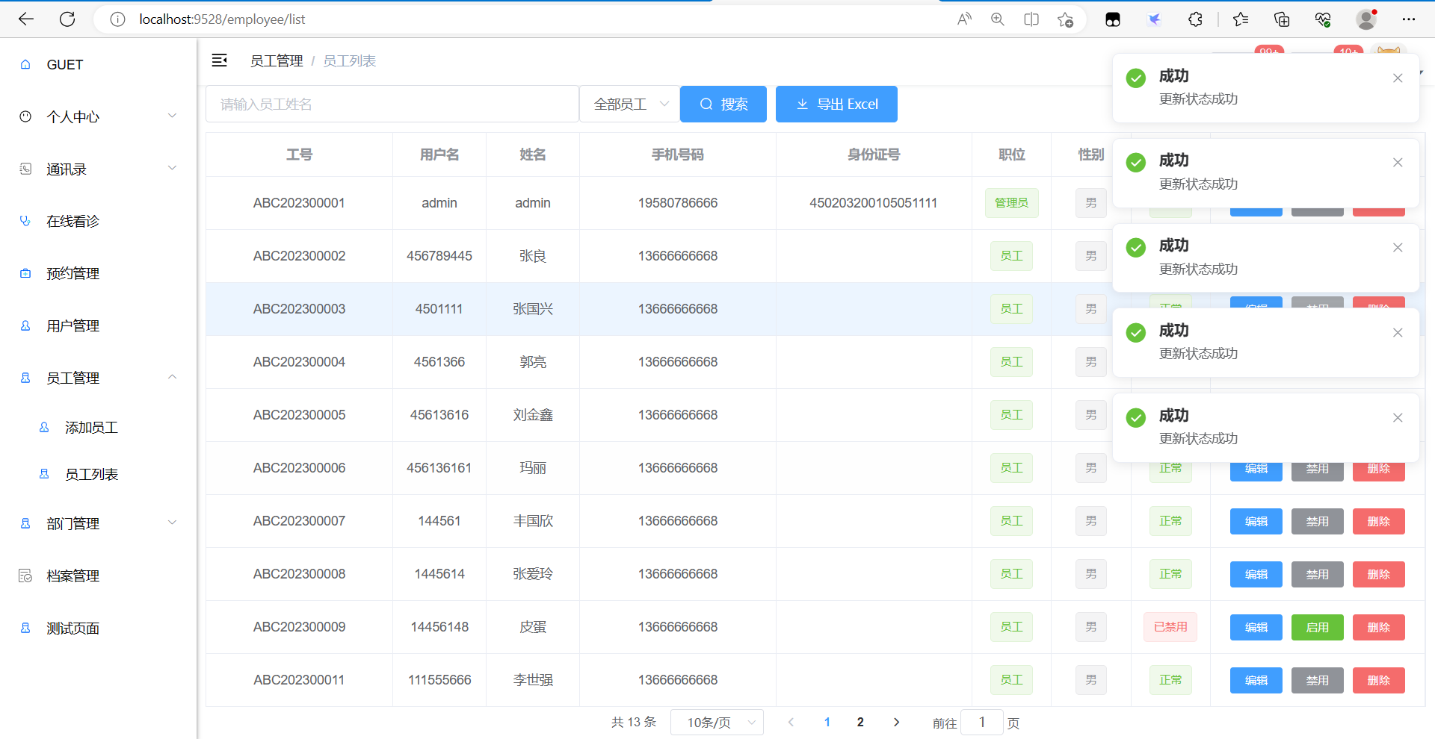Disable employee 丰国欣 via 禁用 button
This screenshot has width=1435, height=739.
[x=1317, y=521]
